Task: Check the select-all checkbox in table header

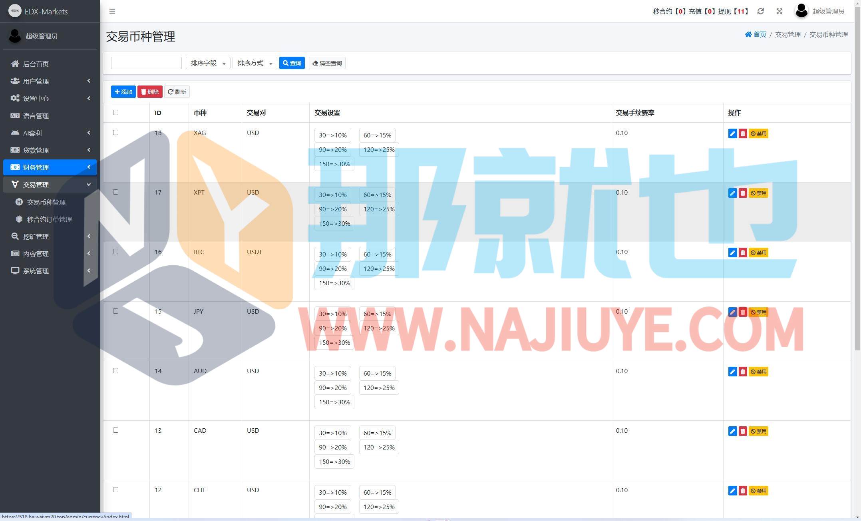Action: click(x=115, y=112)
